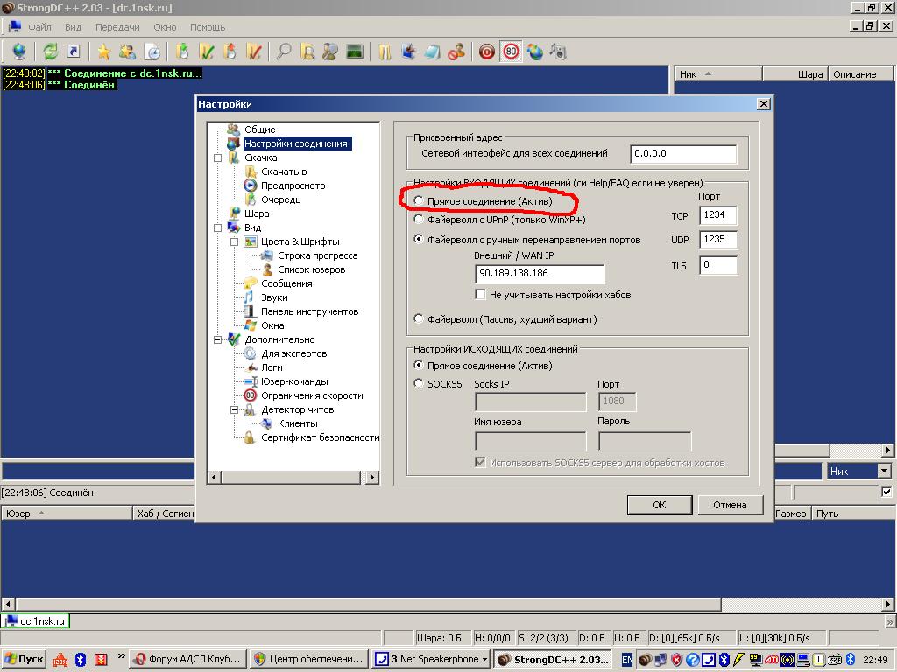The width and height of the screenshot is (897, 672).
Task: Toggle Использовать SOCKS5 сервер checkbox
Action: pyautogui.click(x=481, y=462)
